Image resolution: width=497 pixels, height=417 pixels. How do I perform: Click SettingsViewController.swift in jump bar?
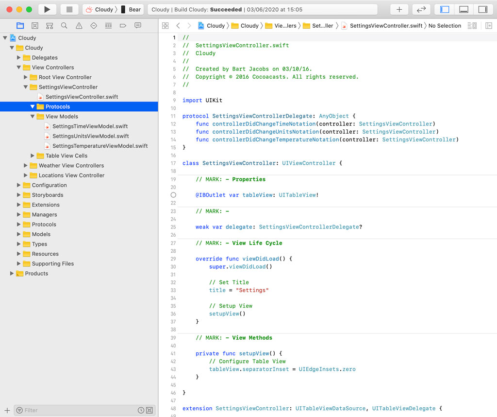click(x=386, y=26)
